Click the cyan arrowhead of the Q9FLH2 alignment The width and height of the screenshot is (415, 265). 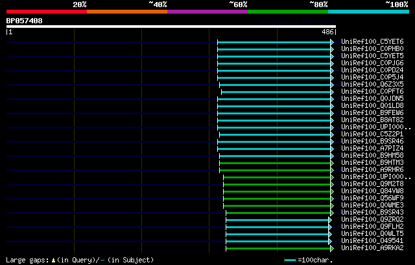[x=330, y=228]
